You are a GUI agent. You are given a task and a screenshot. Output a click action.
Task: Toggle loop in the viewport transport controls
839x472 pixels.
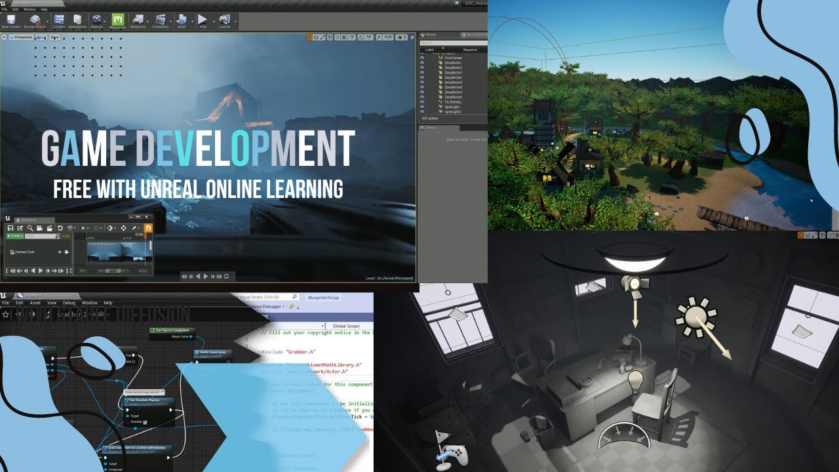pos(226,277)
